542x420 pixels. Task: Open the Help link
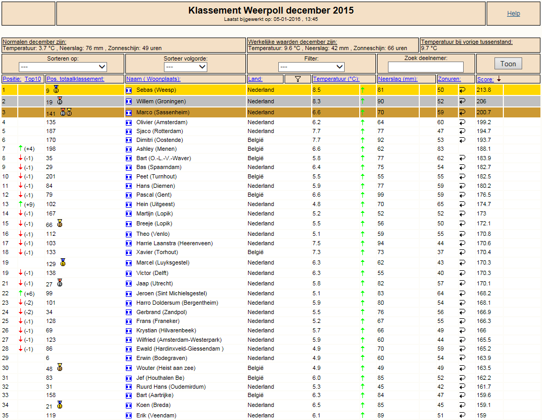[x=513, y=14]
